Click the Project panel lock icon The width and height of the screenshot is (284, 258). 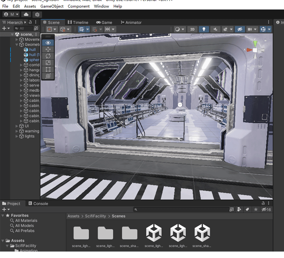pyautogui.click(x=263, y=203)
